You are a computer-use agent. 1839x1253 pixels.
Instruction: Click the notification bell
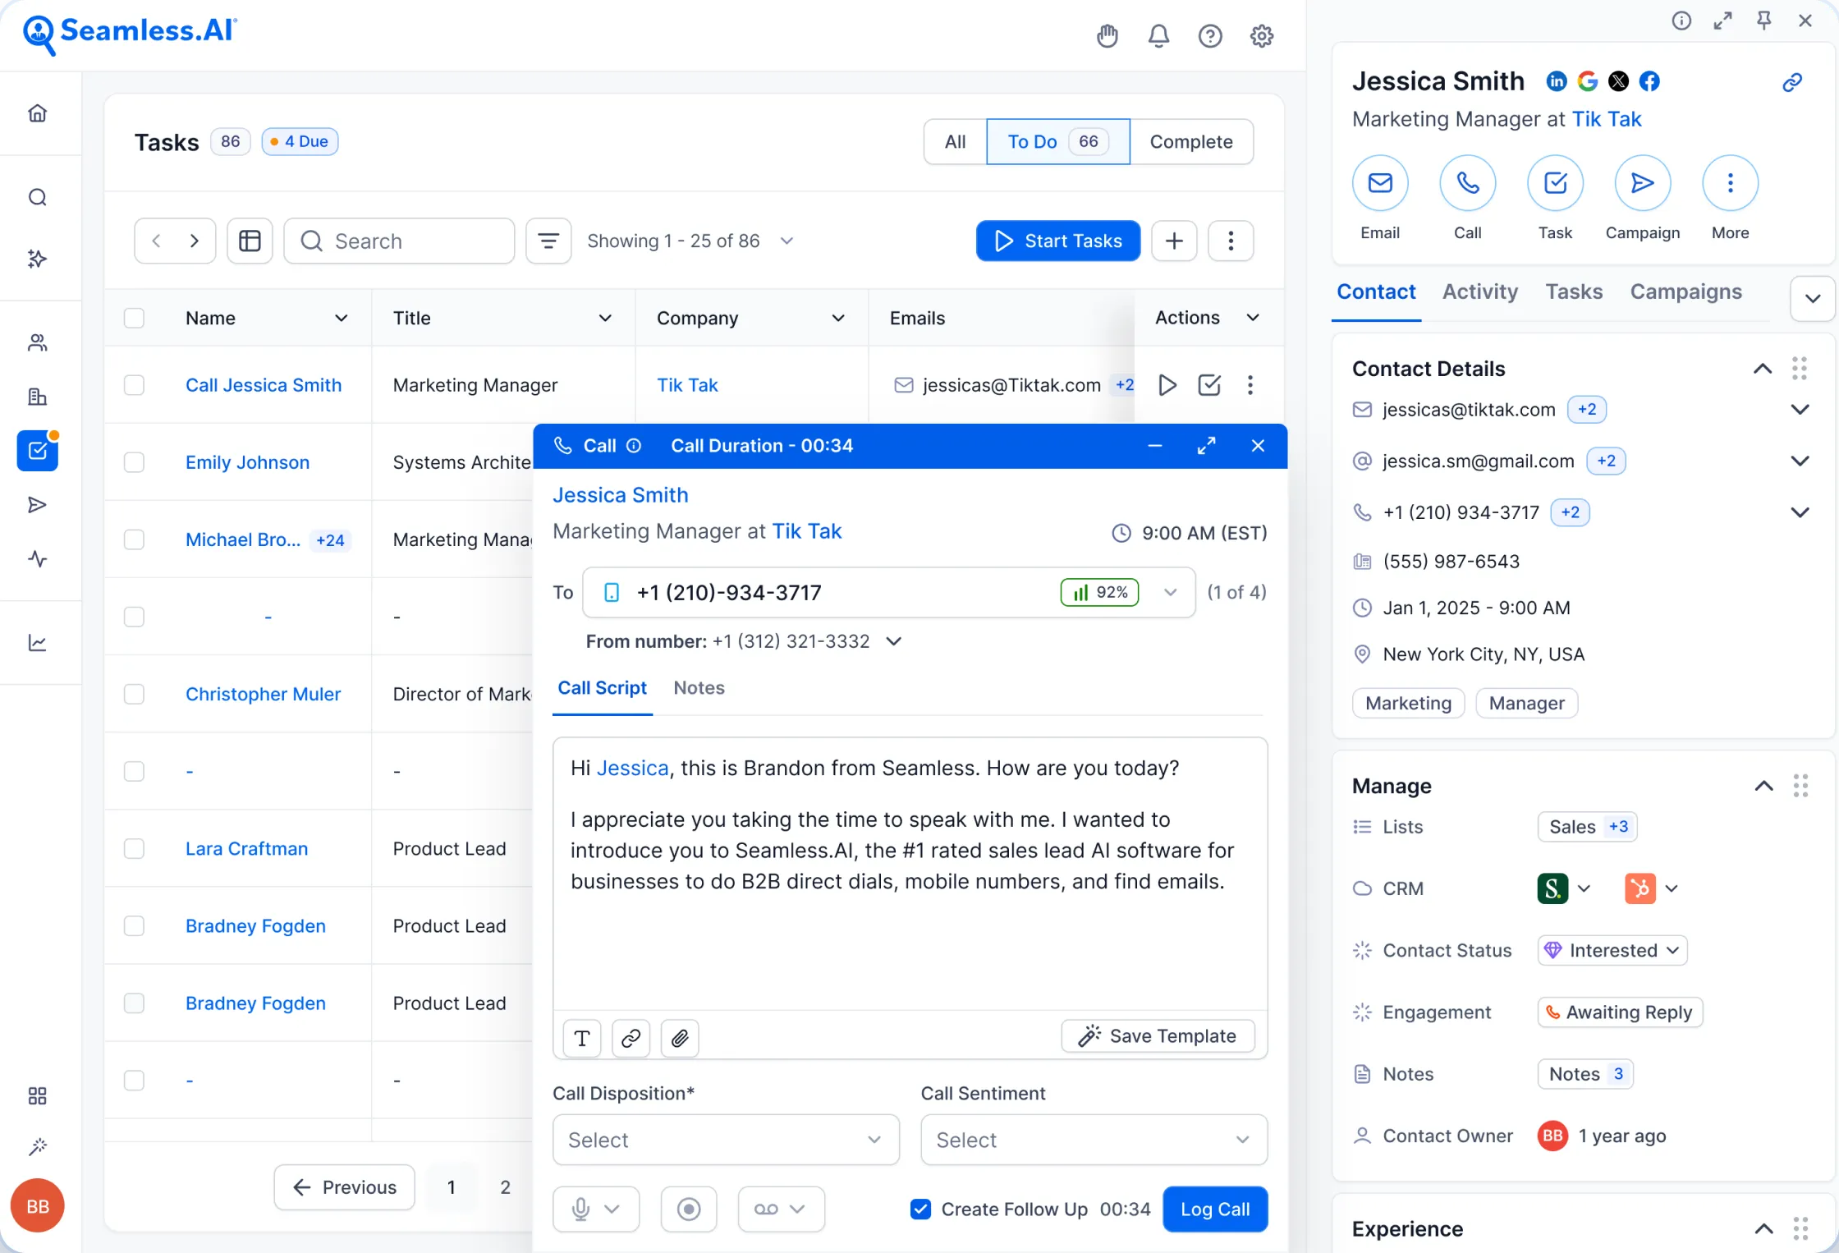pos(1158,36)
